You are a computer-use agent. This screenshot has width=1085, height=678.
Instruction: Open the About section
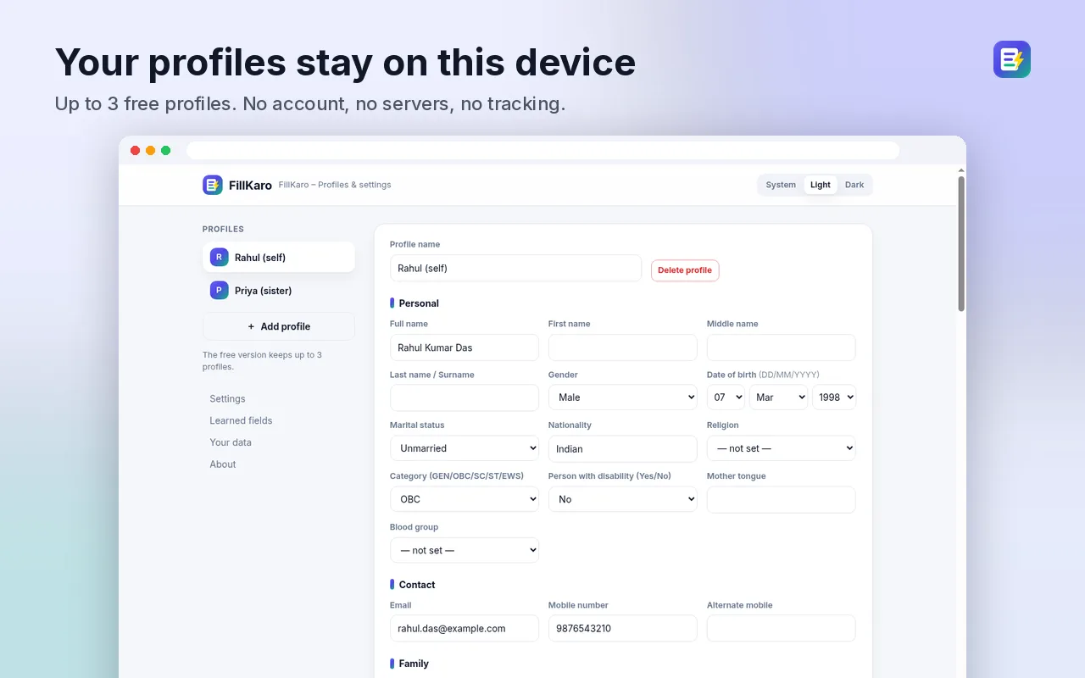(223, 464)
